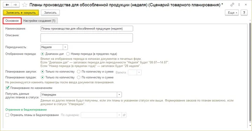This screenshot has width=252, height=131.
Task: Add form to favorites with star icon
Action: pos(25,5)
